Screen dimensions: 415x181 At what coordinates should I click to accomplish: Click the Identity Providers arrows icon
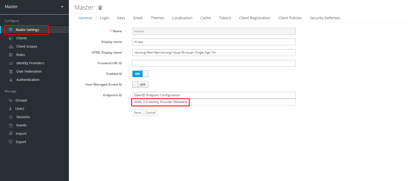pos(11,63)
